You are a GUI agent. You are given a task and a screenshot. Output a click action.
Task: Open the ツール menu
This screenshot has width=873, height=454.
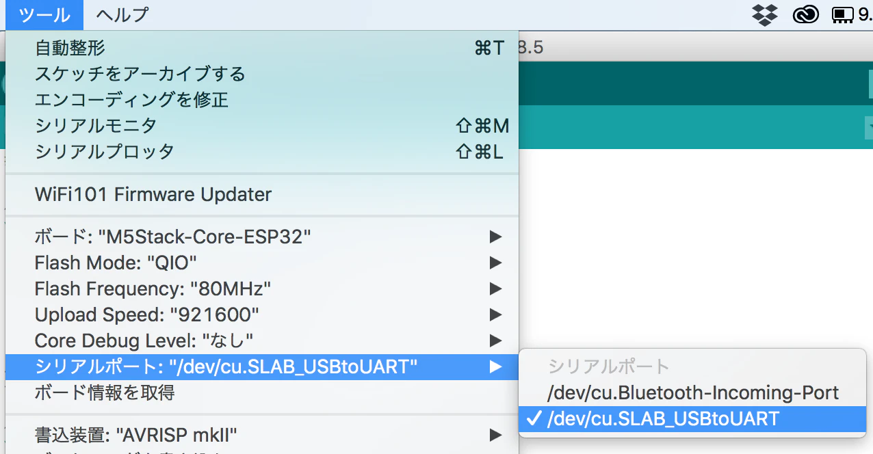pos(43,14)
